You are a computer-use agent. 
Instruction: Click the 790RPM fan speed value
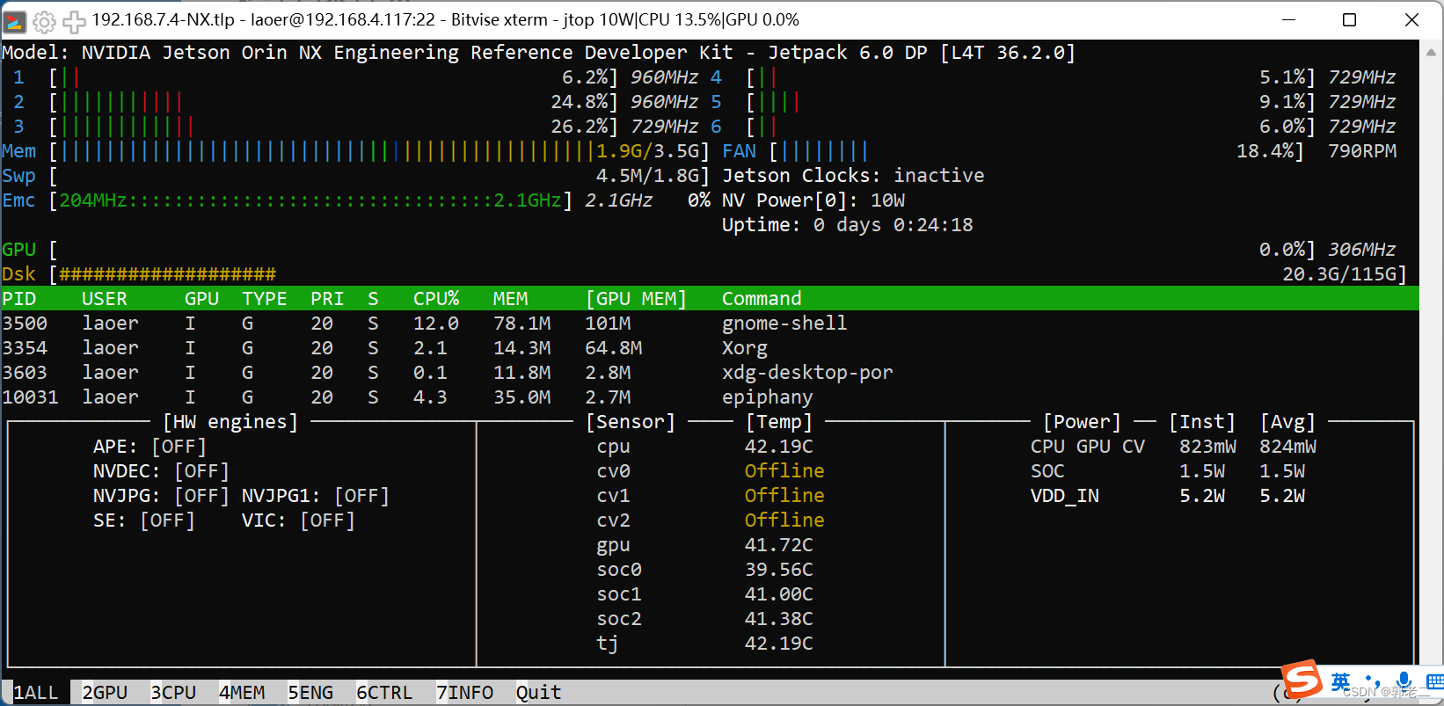[1362, 151]
